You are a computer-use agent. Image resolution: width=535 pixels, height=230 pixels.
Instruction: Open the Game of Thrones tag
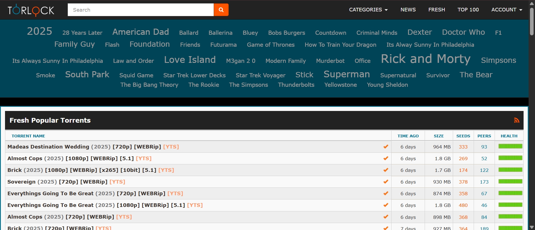[x=271, y=44]
